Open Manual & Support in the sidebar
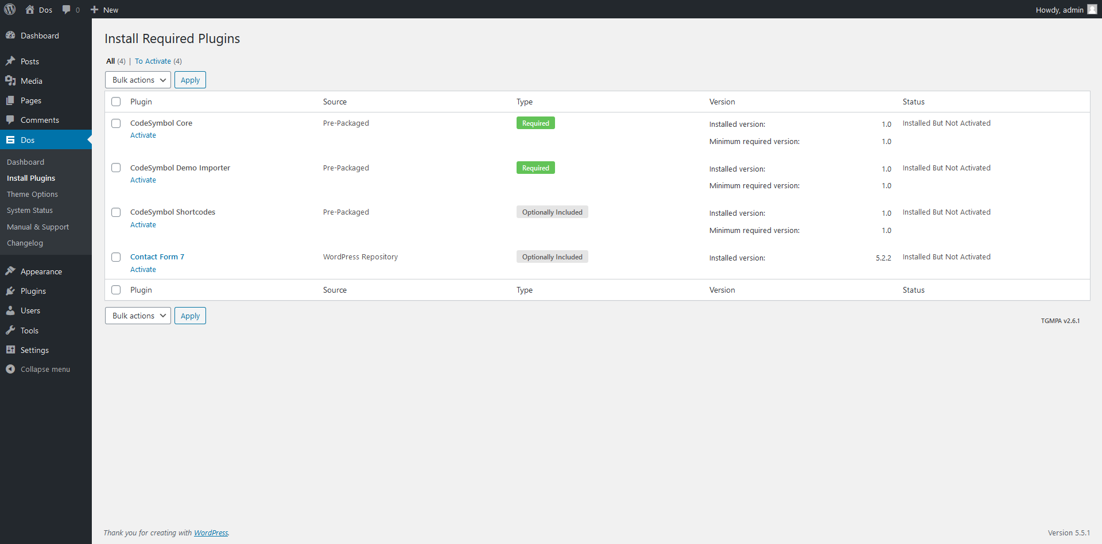Viewport: 1102px width, 544px height. [38, 227]
